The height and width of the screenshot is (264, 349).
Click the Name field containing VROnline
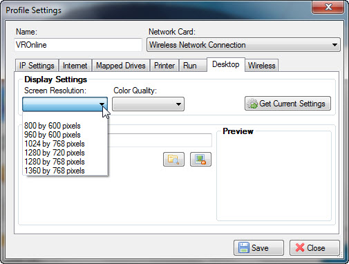tap(78, 45)
